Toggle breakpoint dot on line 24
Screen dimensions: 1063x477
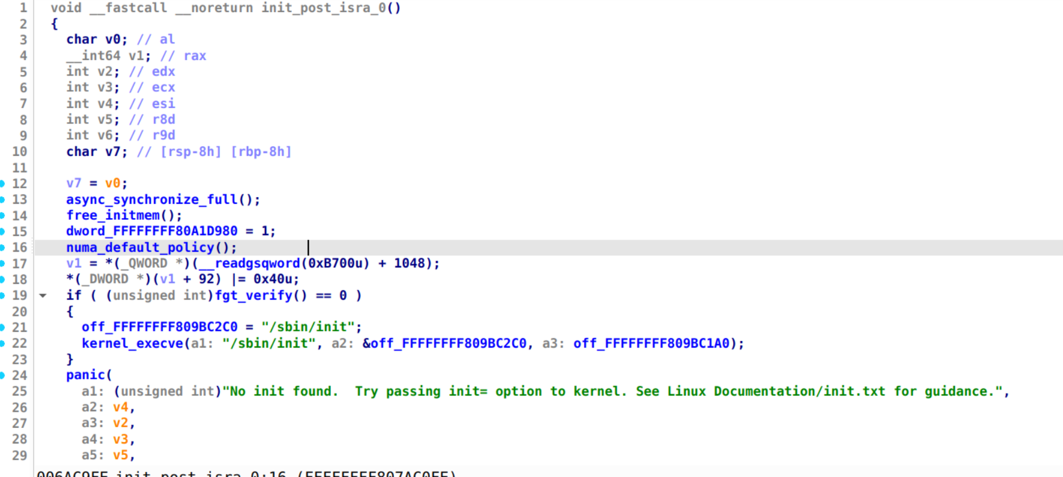click(x=2, y=375)
